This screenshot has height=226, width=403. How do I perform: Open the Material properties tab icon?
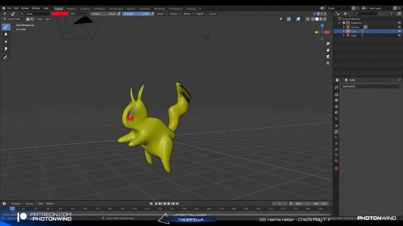[336, 161]
